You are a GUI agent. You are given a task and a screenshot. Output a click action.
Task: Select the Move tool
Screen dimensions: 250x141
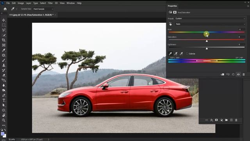(4, 20)
